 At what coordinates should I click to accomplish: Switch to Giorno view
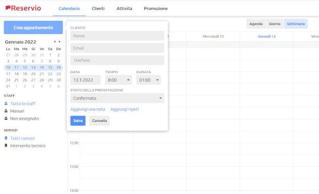[x=275, y=24]
